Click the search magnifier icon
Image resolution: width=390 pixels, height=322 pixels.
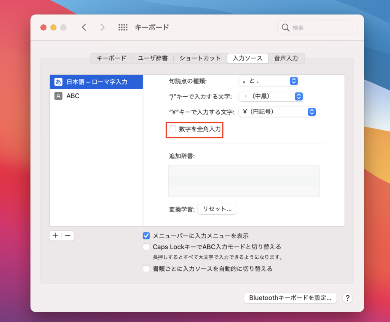[x=285, y=28]
